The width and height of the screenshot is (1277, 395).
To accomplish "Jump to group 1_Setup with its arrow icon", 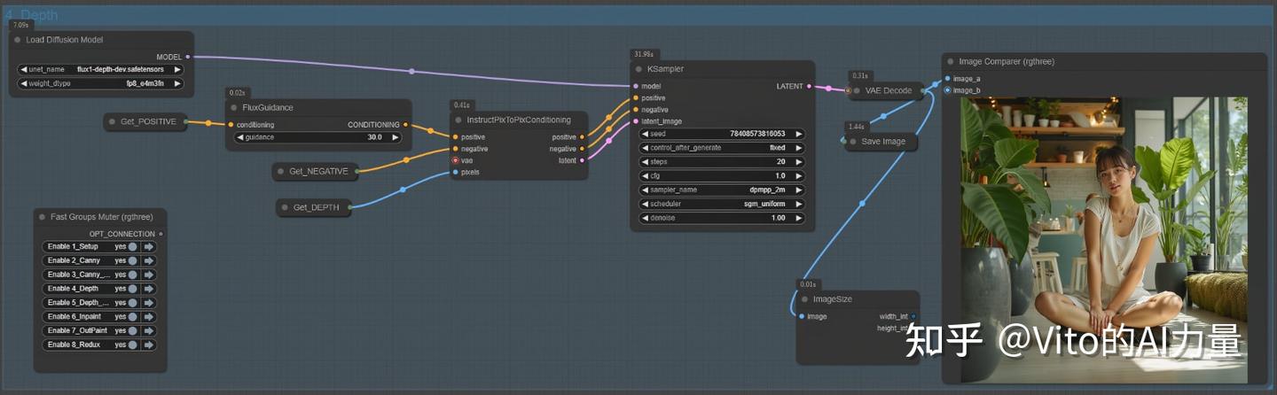I will click(x=149, y=247).
